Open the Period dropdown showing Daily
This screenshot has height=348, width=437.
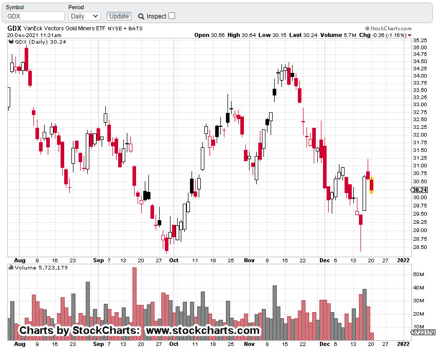pyautogui.click(x=84, y=16)
